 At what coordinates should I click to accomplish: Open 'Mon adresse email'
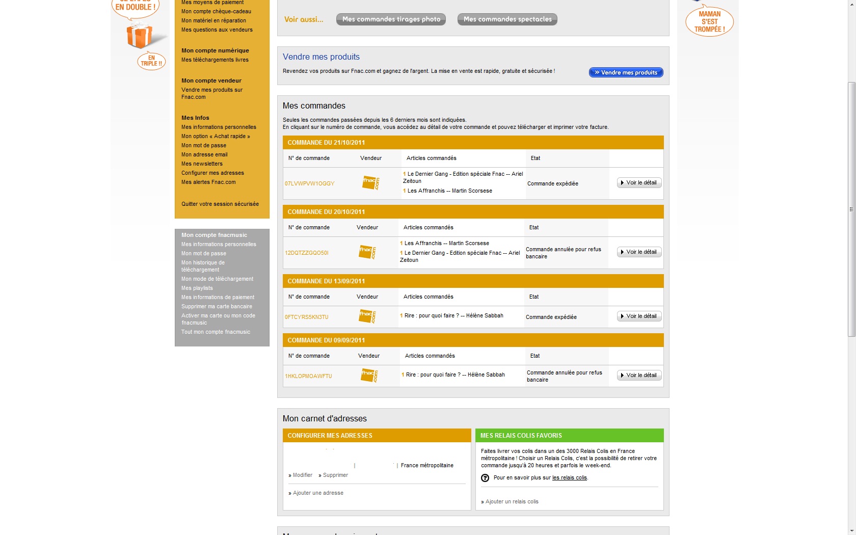[204, 154]
